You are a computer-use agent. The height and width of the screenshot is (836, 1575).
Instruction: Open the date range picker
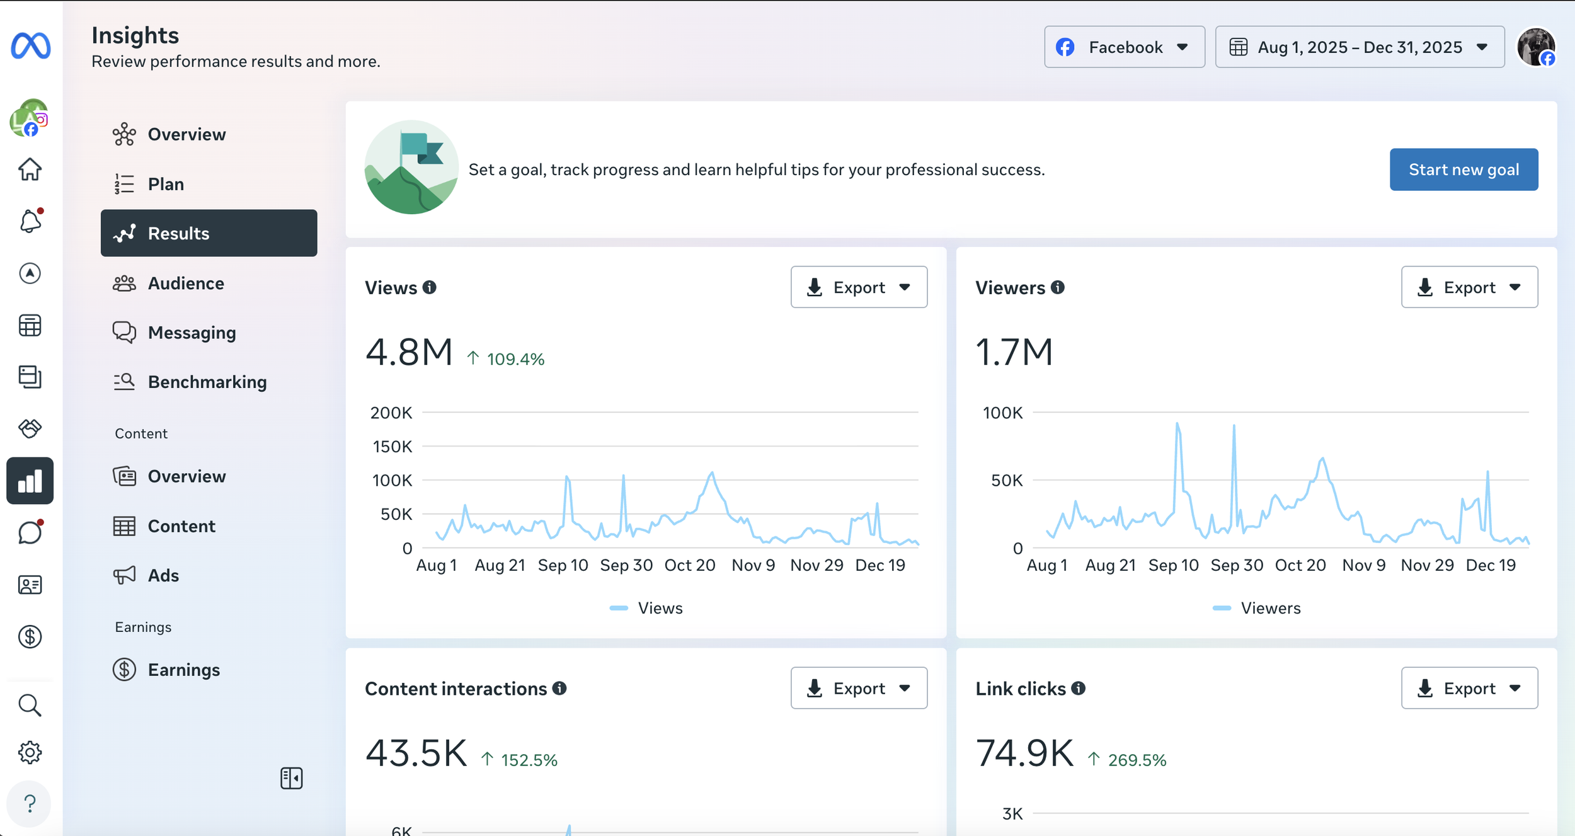point(1359,47)
